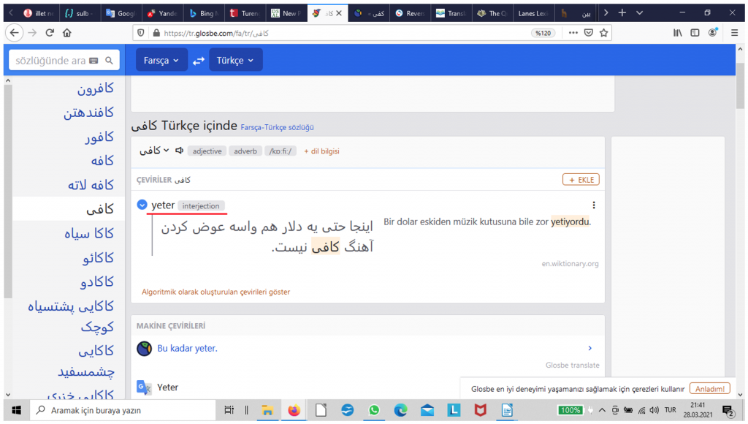Open WhatsApp from the taskbar
The height and width of the screenshot is (424, 748).
(x=374, y=410)
